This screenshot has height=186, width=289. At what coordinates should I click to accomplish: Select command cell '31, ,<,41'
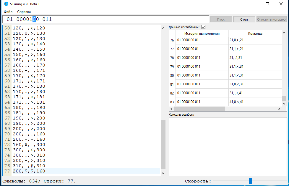click(x=255, y=93)
